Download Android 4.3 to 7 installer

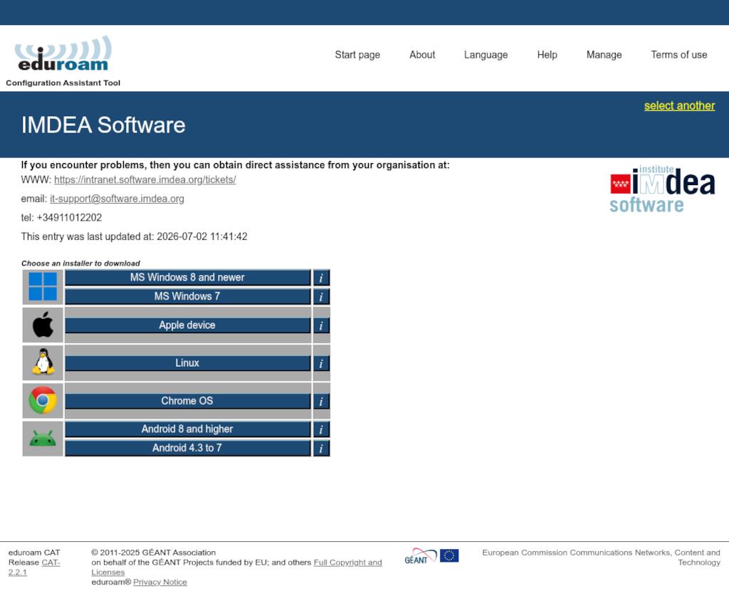pyautogui.click(x=187, y=448)
